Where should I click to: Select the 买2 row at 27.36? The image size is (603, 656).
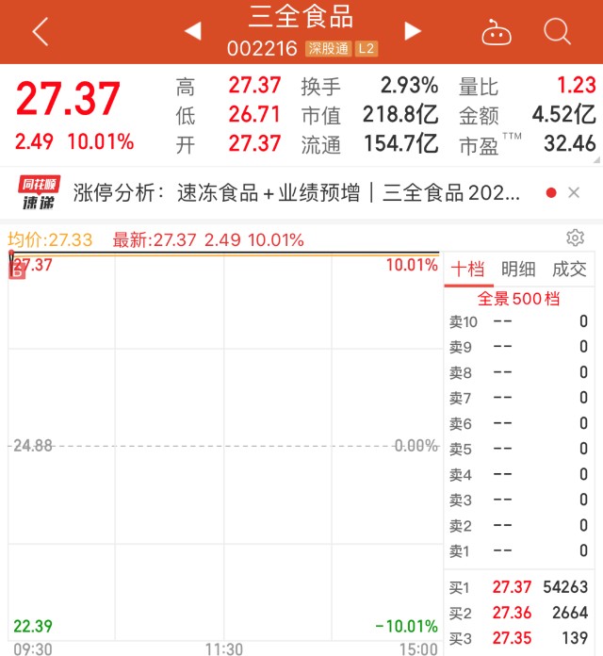tap(518, 613)
